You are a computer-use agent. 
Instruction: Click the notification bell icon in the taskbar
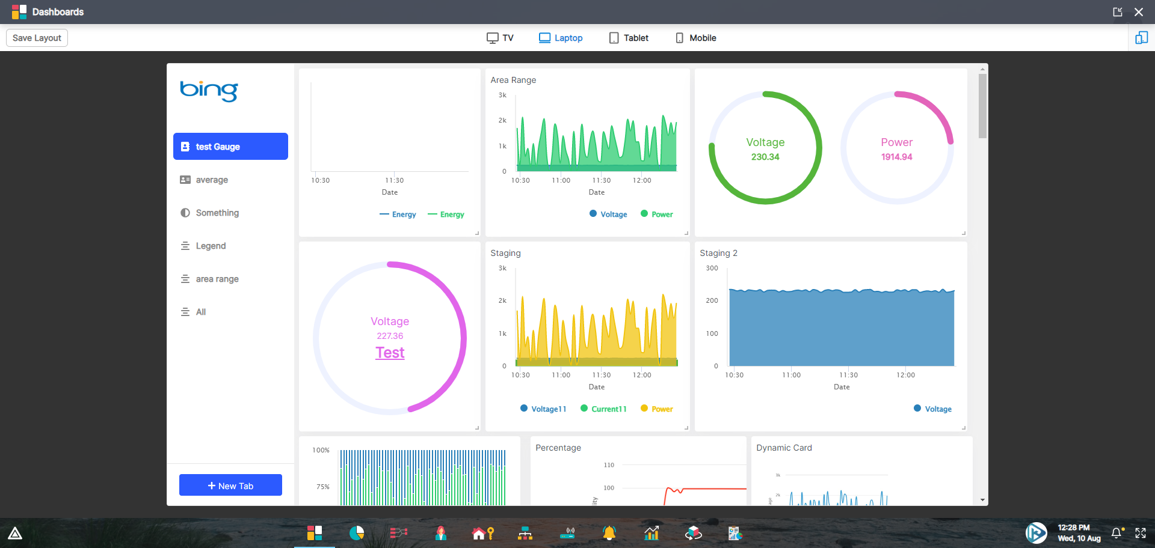point(609,533)
